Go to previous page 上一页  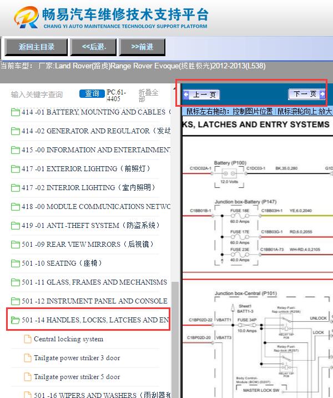201,95
